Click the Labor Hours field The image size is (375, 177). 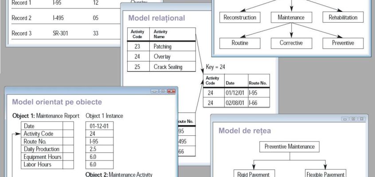point(47,165)
